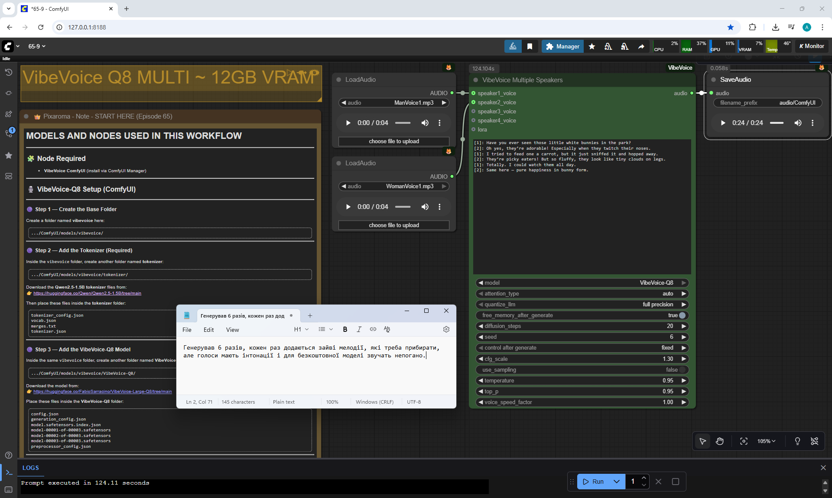Open the Qwen2.5-1.5B Hugging Face link
This screenshot has width=832, height=498.
tap(87, 293)
